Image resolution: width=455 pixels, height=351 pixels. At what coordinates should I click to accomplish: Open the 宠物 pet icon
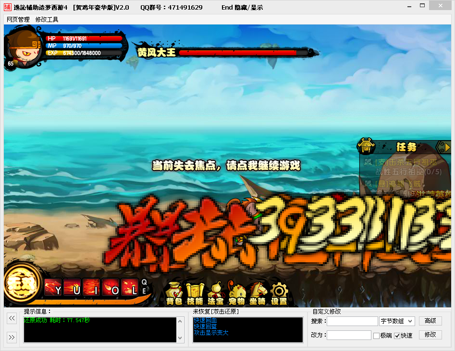coord(236,293)
